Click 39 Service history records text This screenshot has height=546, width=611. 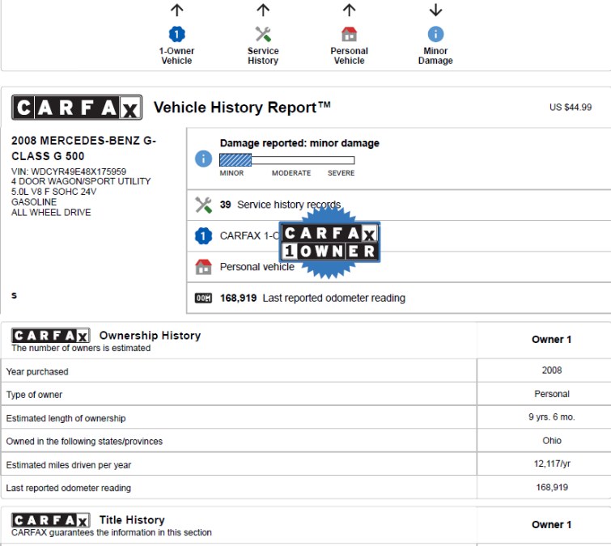[280, 205]
